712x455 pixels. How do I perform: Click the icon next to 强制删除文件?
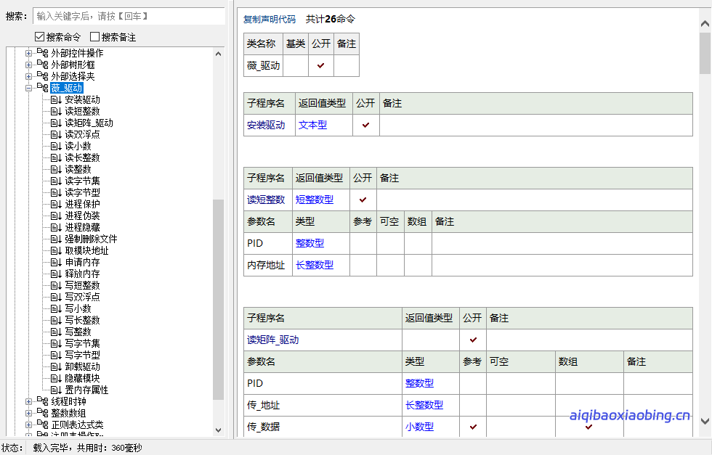point(56,239)
